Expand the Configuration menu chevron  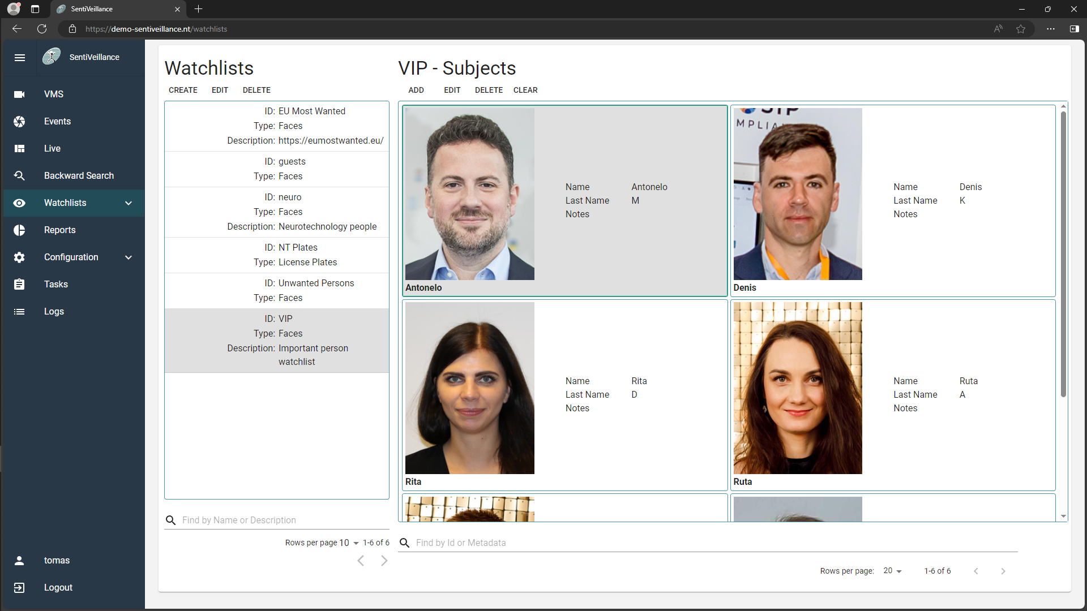tap(129, 257)
